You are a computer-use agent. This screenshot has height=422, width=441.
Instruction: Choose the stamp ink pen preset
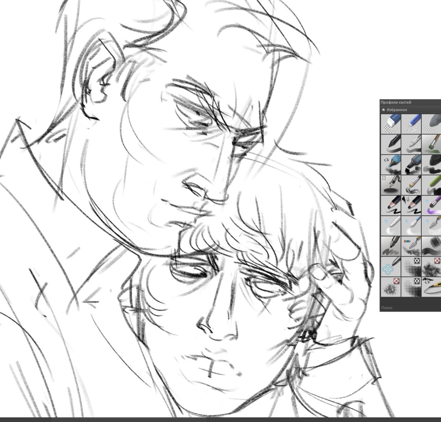[x=391, y=185]
